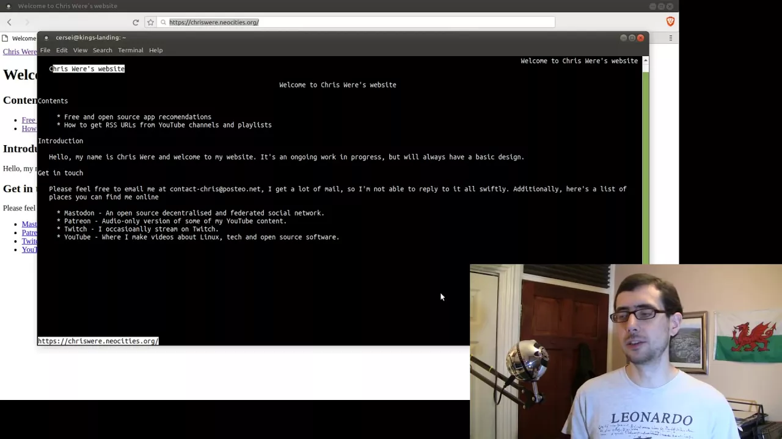Open the Terminal menu in the menu bar
The height and width of the screenshot is (439, 782).
tap(130, 50)
